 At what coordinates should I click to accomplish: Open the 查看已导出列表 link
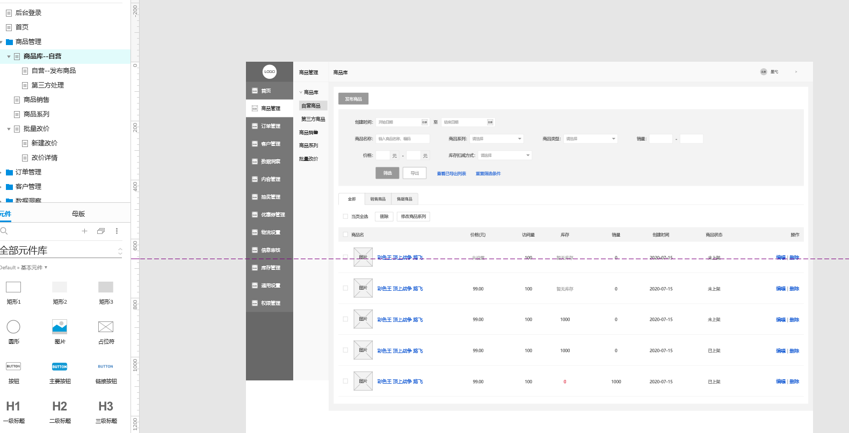pyautogui.click(x=452, y=174)
